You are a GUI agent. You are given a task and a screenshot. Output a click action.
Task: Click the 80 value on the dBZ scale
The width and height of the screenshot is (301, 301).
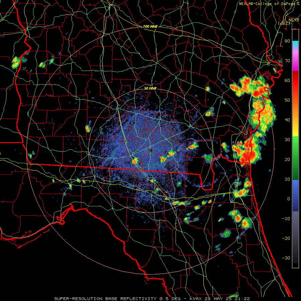point(287,41)
